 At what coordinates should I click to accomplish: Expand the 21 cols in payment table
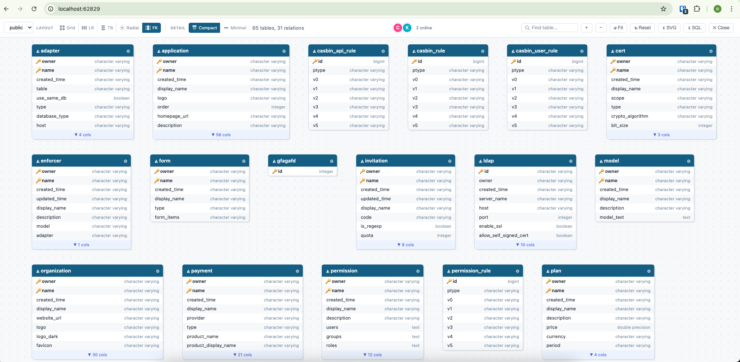pyautogui.click(x=242, y=355)
